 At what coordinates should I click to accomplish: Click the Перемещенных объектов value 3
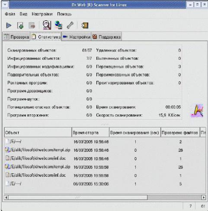tap(179, 67)
